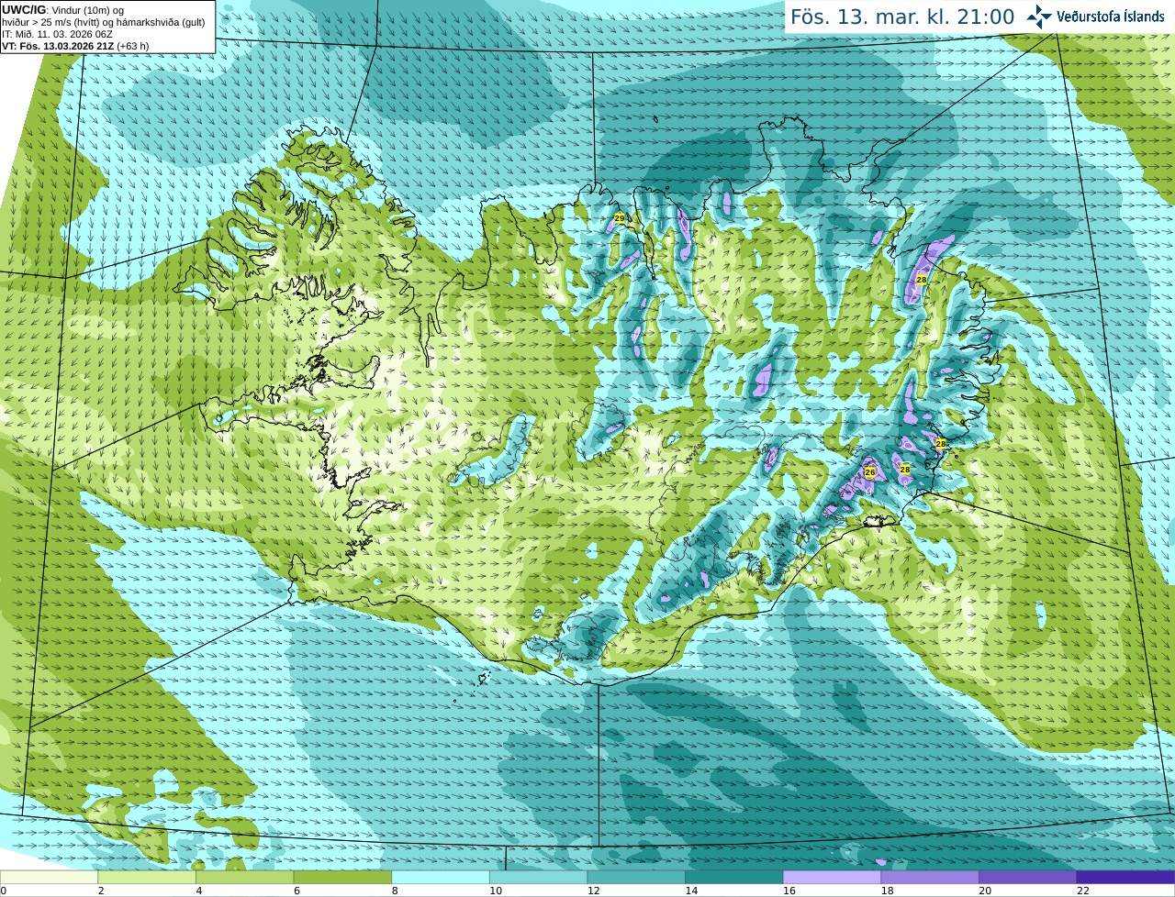This screenshot has height=897, width=1175.
Task: Click the scale label 10
Action: click(x=496, y=891)
